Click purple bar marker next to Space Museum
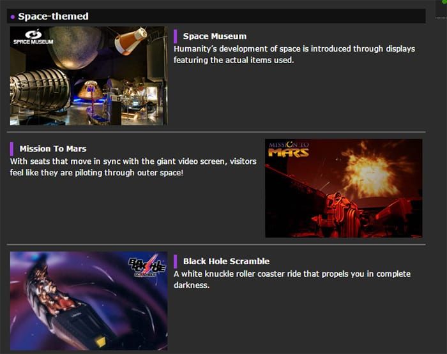 176,36
